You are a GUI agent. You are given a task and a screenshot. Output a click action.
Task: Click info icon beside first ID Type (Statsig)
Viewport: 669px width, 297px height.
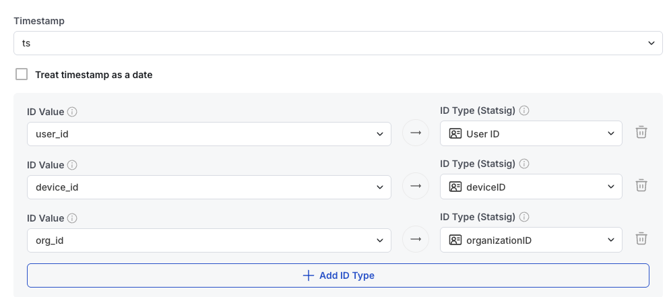pyautogui.click(x=524, y=111)
